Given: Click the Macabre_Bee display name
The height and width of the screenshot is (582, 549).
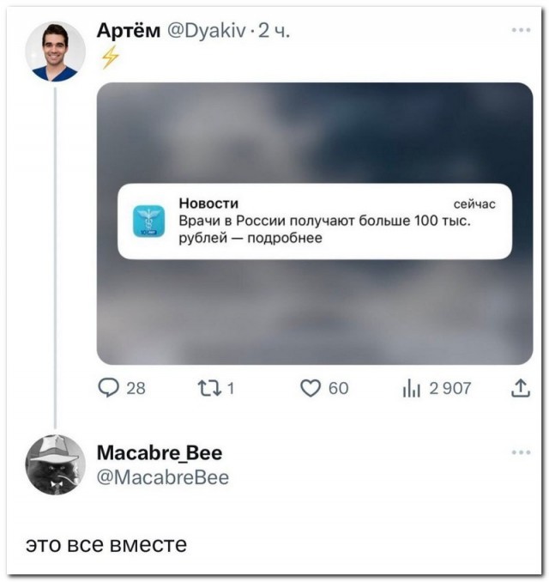Looking at the screenshot, I should (160, 452).
